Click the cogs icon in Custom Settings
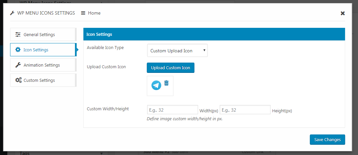 18,80
